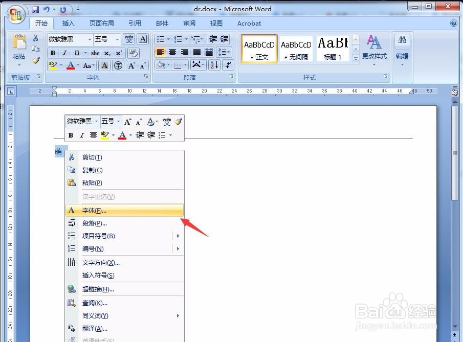Apply subscript formatting
The height and width of the screenshot is (342, 463).
tap(107, 53)
